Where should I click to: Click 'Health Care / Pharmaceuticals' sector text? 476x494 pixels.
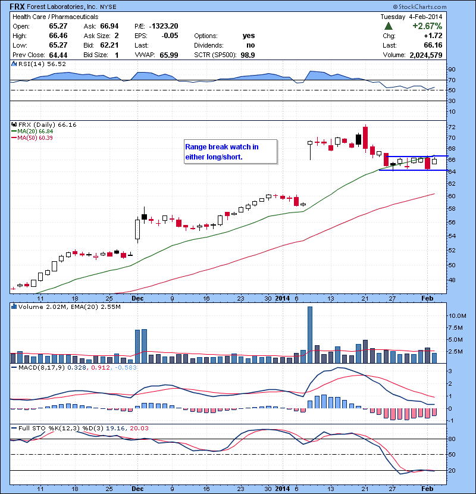tap(55, 17)
